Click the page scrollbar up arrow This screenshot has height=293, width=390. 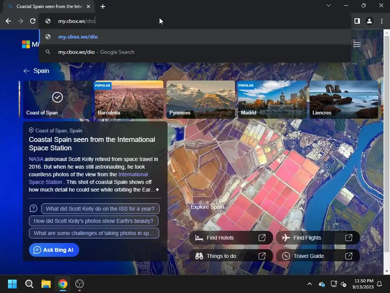point(387,33)
